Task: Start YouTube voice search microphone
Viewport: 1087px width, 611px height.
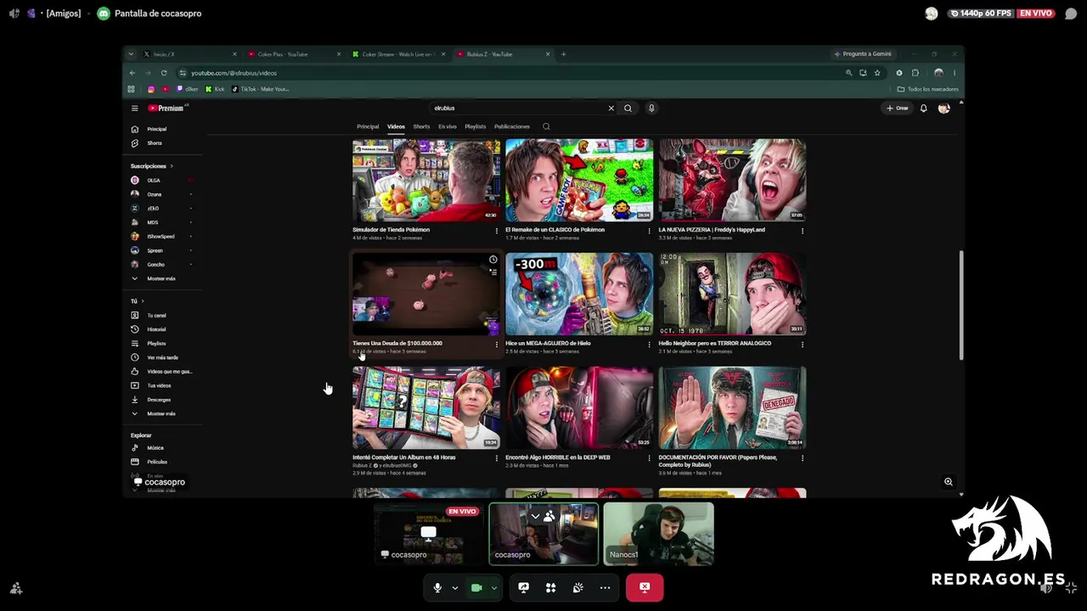Action: pyautogui.click(x=651, y=109)
